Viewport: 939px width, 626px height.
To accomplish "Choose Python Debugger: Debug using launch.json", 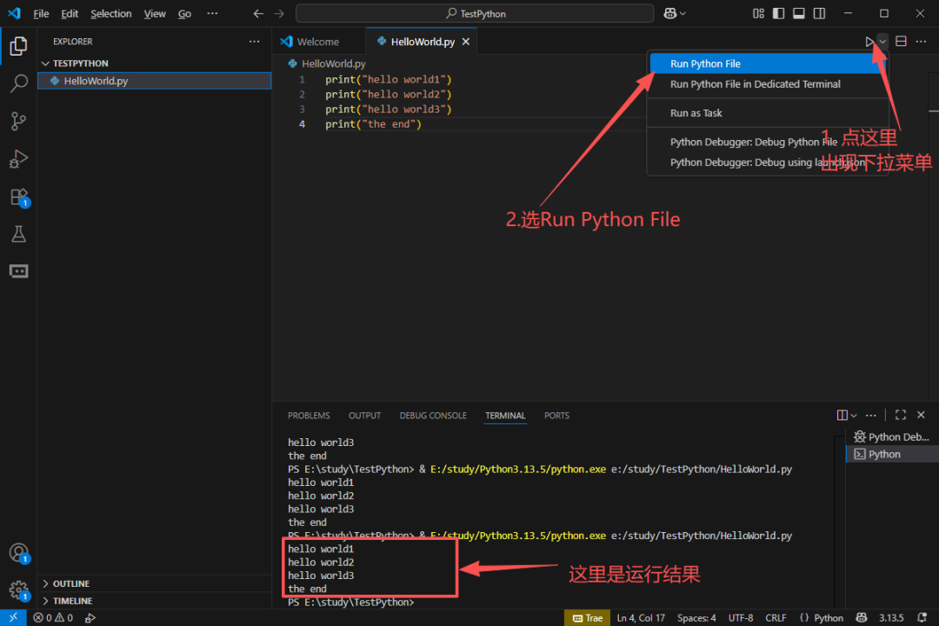I will tap(767, 163).
